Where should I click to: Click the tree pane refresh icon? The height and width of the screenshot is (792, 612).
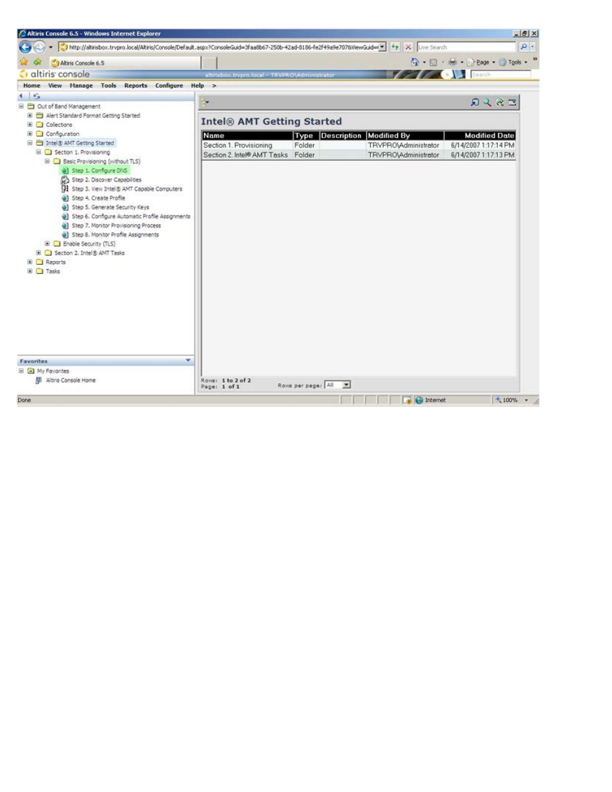tap(37, 96)
